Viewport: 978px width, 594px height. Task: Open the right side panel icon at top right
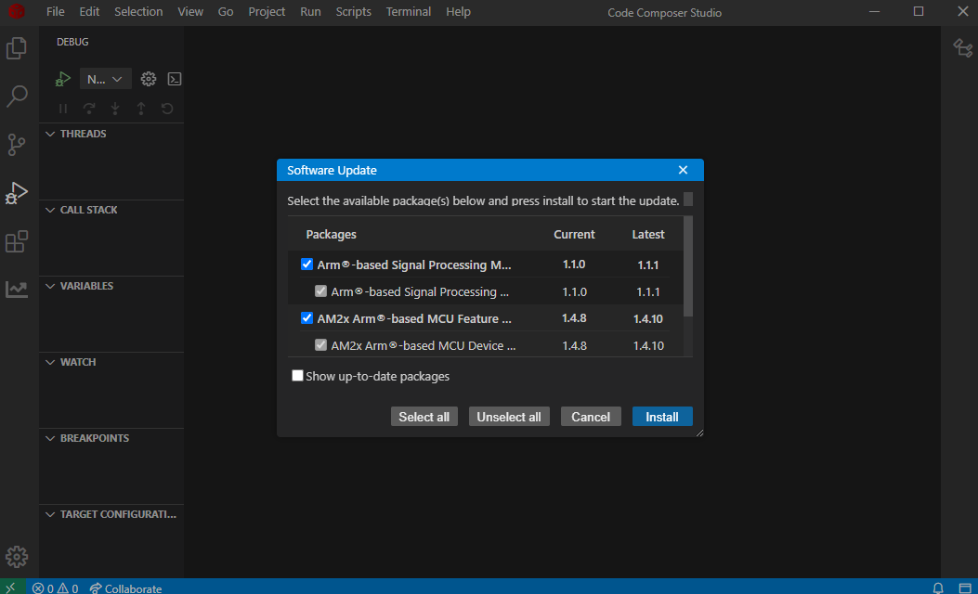pos(963,48)
